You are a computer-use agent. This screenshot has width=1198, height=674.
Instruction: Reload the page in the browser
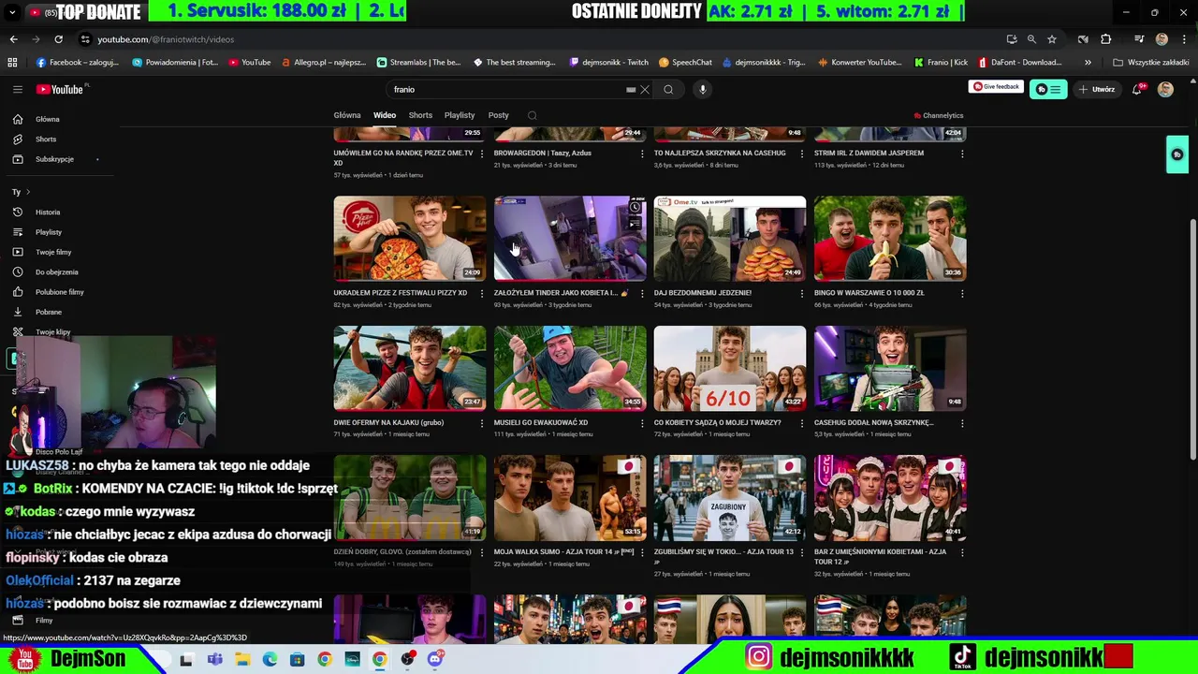tap(58, 39)
